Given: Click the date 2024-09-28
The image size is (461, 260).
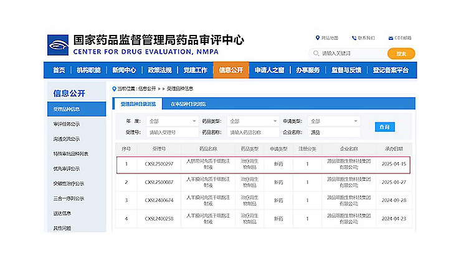Looking at the screenshot, I should tap(394, 201).
